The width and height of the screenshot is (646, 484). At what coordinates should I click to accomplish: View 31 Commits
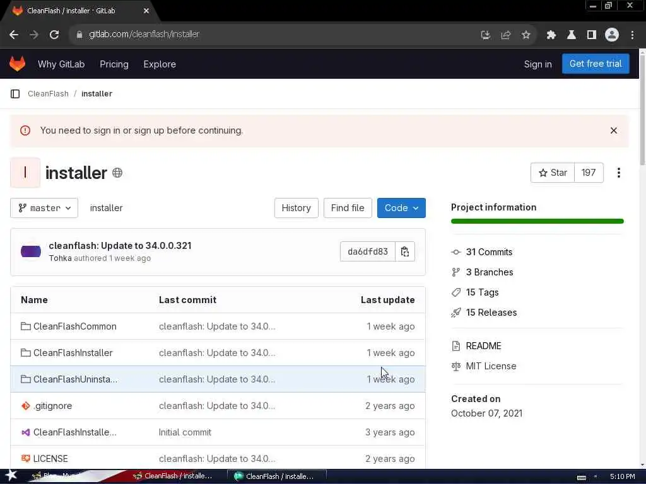[489, 252]
